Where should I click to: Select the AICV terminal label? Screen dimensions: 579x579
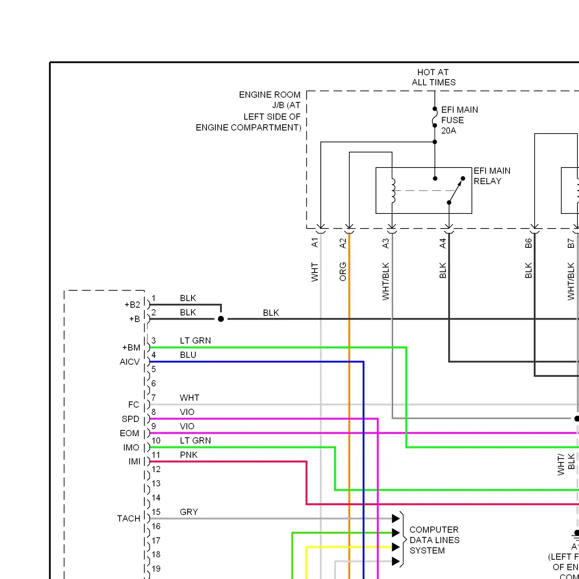[x=130, y=362]
